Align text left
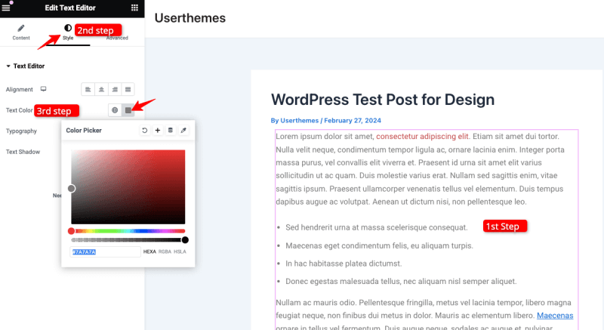 (88, 89)
